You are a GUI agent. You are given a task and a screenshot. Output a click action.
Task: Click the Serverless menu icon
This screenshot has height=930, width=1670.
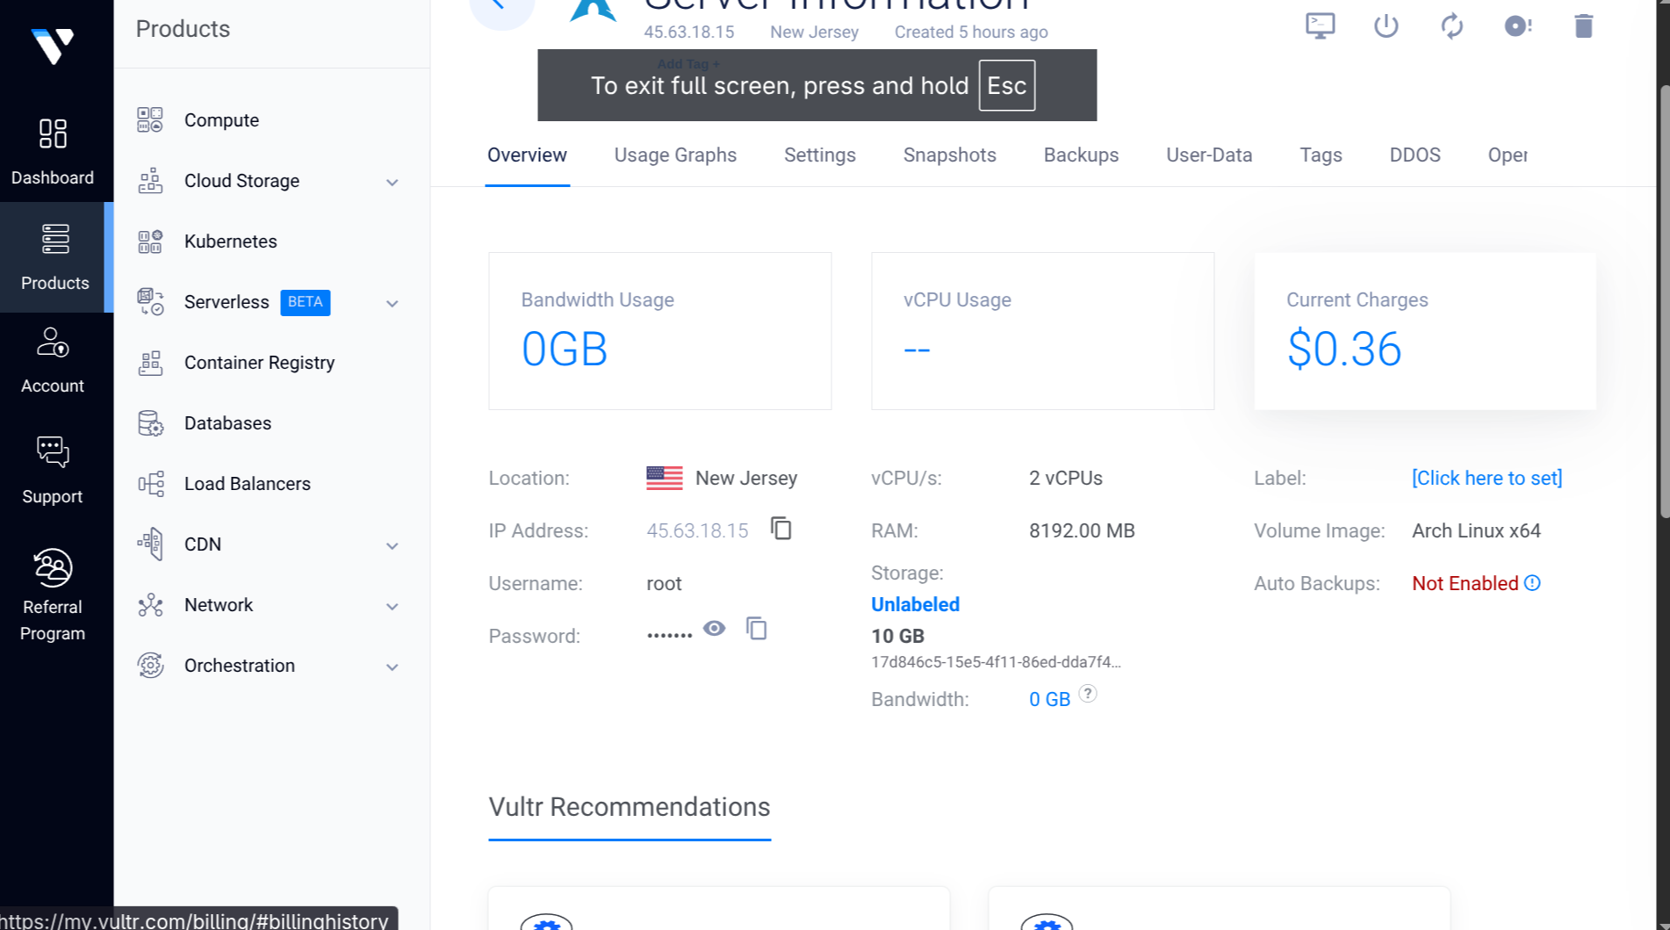click(x=150, y=302)
